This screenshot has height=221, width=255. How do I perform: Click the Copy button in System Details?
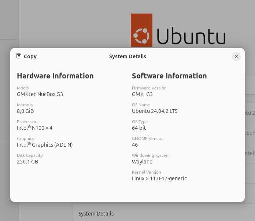coord(26,56)
